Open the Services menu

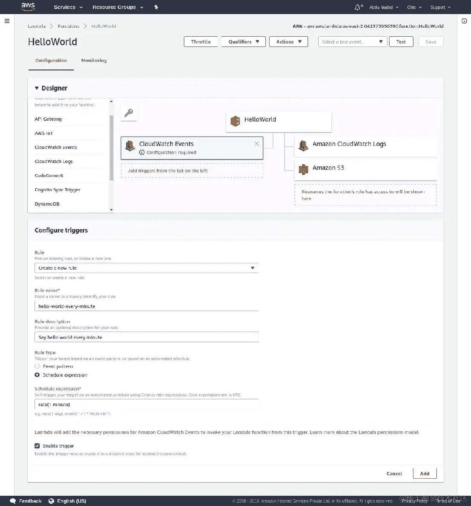(68, 7)
